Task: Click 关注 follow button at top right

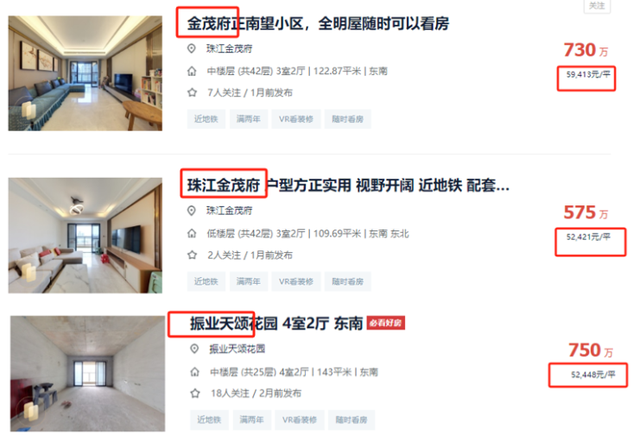Action: pos(597,6)
